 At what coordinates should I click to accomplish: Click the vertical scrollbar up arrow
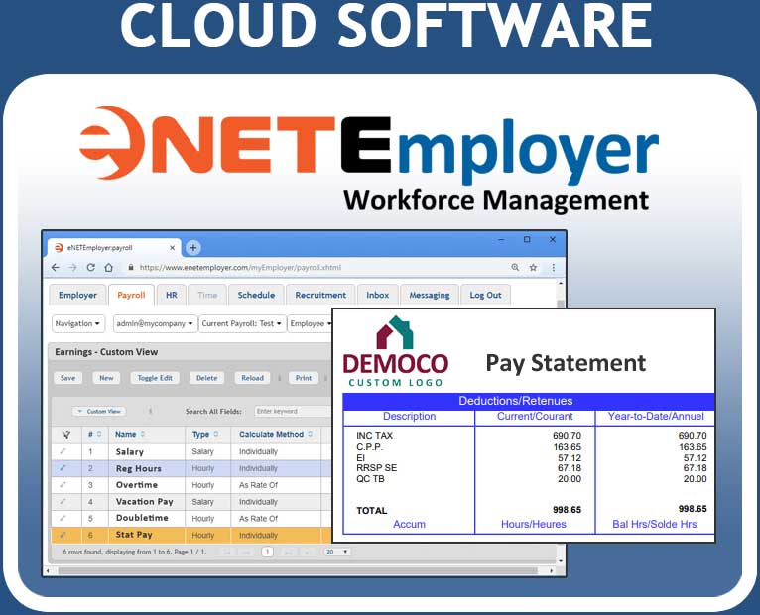point(561,283)
